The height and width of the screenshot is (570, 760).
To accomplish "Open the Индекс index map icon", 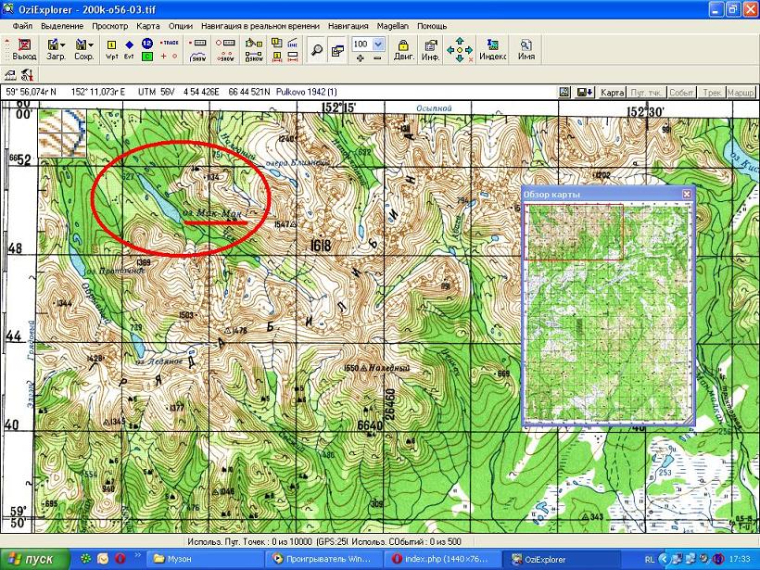I will click(492, 49).
